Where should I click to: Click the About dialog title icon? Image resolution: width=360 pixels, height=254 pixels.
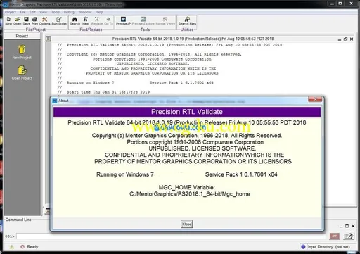[x=55, y=101]
